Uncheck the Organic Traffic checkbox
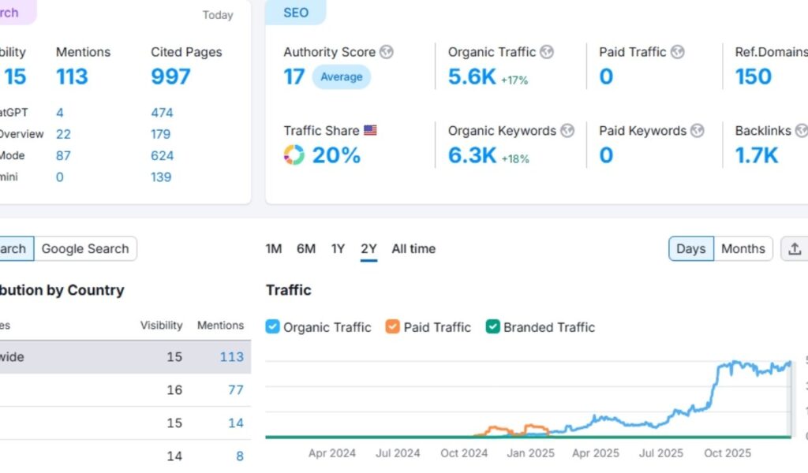Viewport: 808px width, 473px height. [273, 327]
